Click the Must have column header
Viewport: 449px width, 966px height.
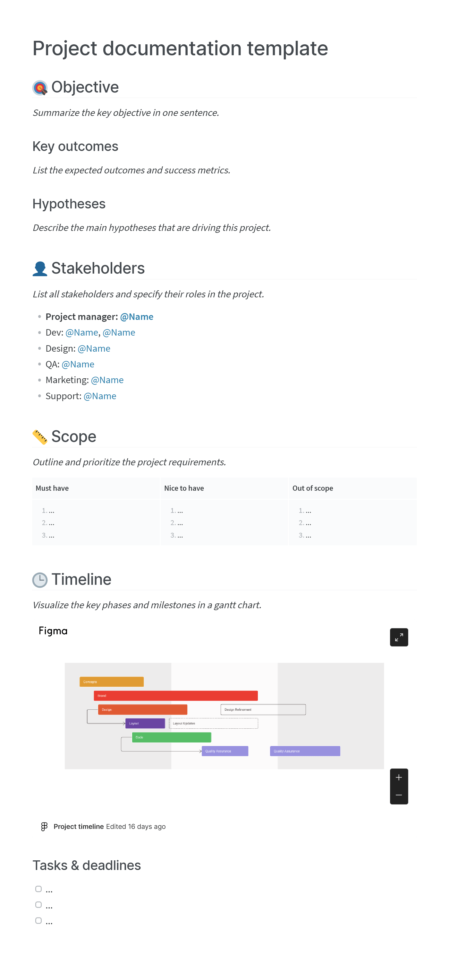(52, 488)
